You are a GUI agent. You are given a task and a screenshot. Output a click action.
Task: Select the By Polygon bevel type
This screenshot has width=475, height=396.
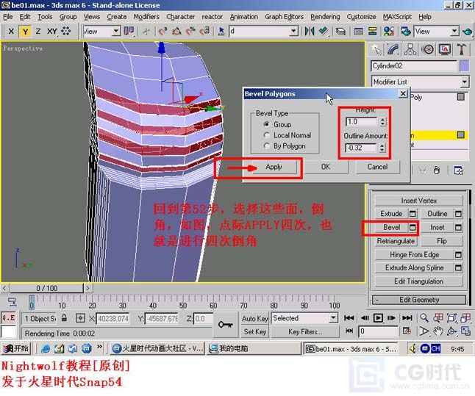click(267, 146)
